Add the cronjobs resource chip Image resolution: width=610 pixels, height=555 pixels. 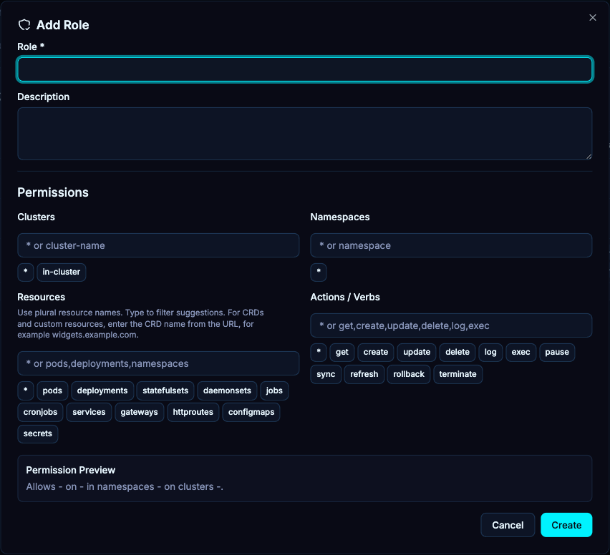(40, 412)
